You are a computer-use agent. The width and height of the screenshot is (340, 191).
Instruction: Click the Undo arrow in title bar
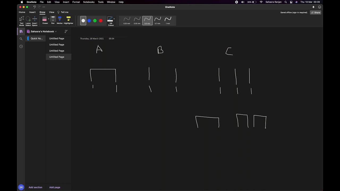[34, 7]
